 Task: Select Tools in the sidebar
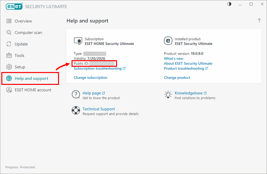point(19,56)
